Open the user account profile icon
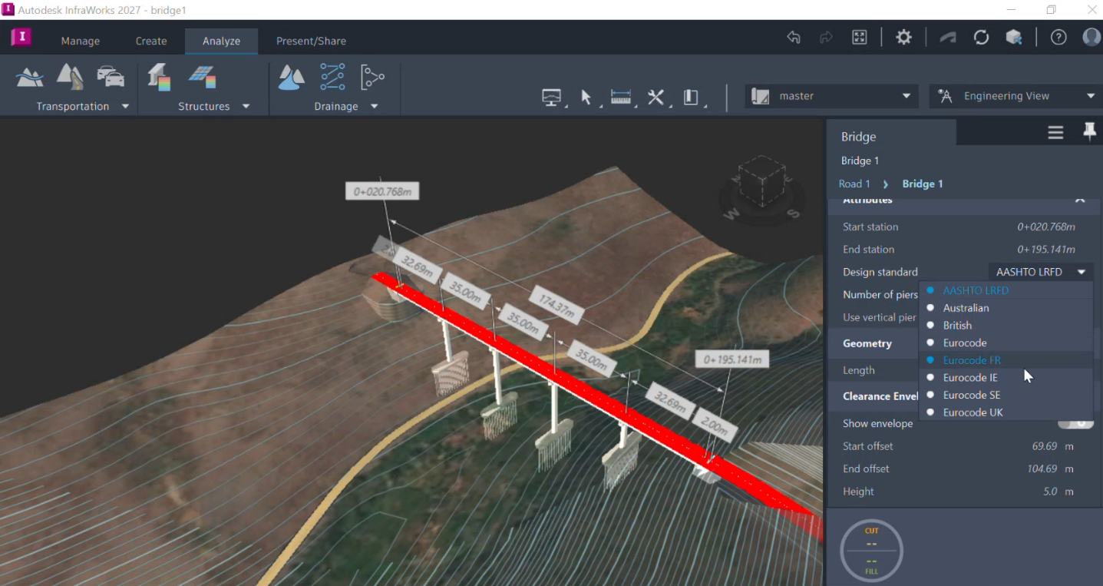The height and width of the screenshot is (586, 1103). (x=1091, y=38)
